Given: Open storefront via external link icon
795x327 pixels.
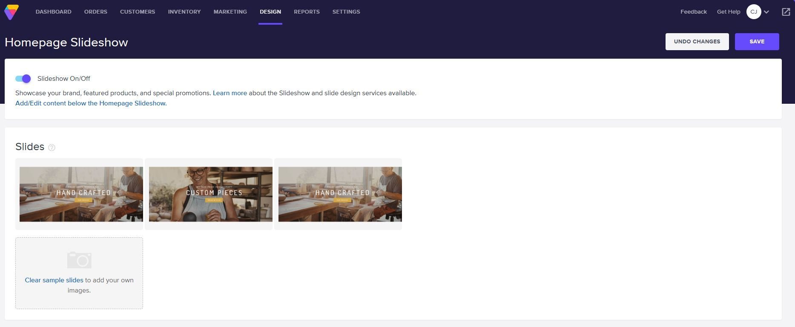Looking at the screenshot, I should [x=786, y=12].
